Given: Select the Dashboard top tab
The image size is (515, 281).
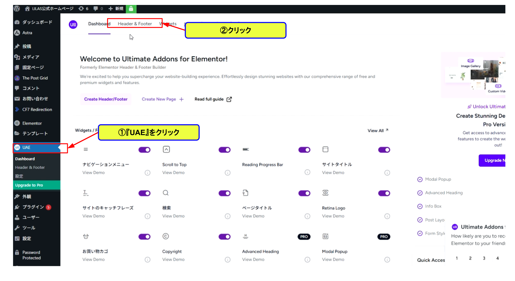Looking at the screenshot, I should point(99,24).
